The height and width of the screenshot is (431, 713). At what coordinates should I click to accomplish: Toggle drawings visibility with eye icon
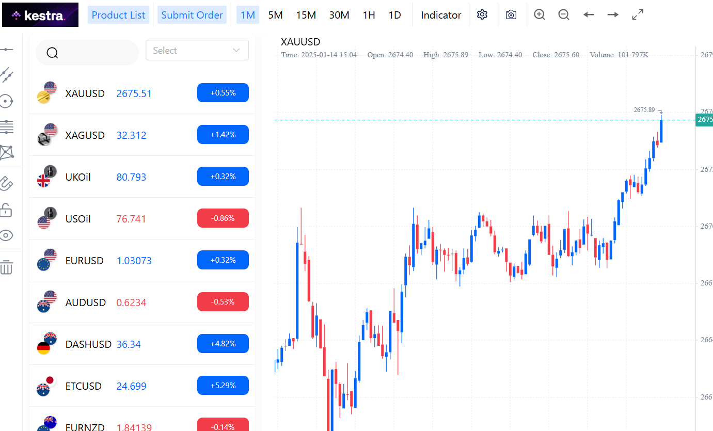point(7,236)
